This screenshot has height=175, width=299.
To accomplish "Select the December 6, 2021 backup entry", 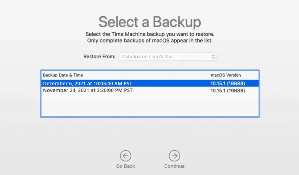I will (88, 84).
